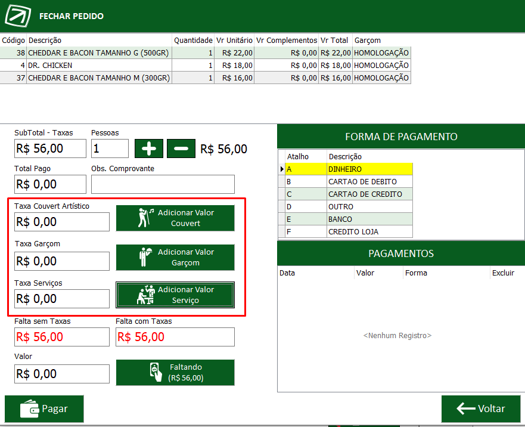Image resolution: width=525 pixels, height=427 pixels.
Task: Select the CHEDDAR E BACON TAMANHO G (500GR) row
Action: tap(205, 52)
